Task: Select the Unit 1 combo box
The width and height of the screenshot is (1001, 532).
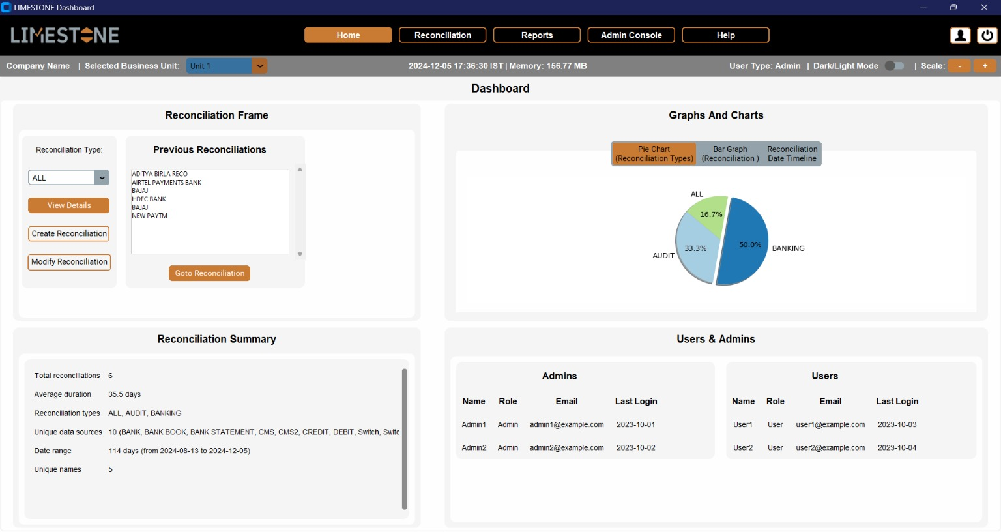Action: pos(227,66)
